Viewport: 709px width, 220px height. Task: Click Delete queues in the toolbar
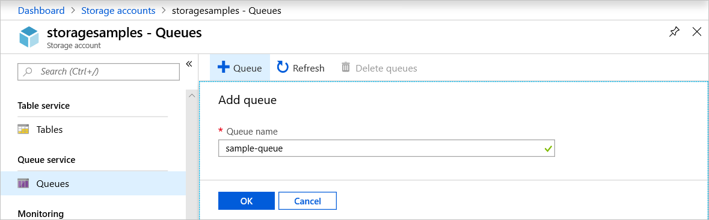(x=379, y=68)
